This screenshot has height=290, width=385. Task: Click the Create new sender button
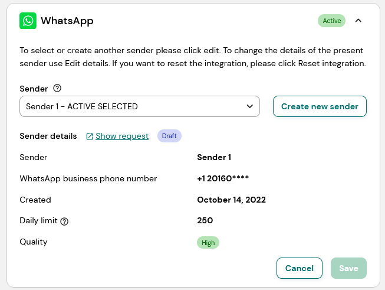[320, 106]
